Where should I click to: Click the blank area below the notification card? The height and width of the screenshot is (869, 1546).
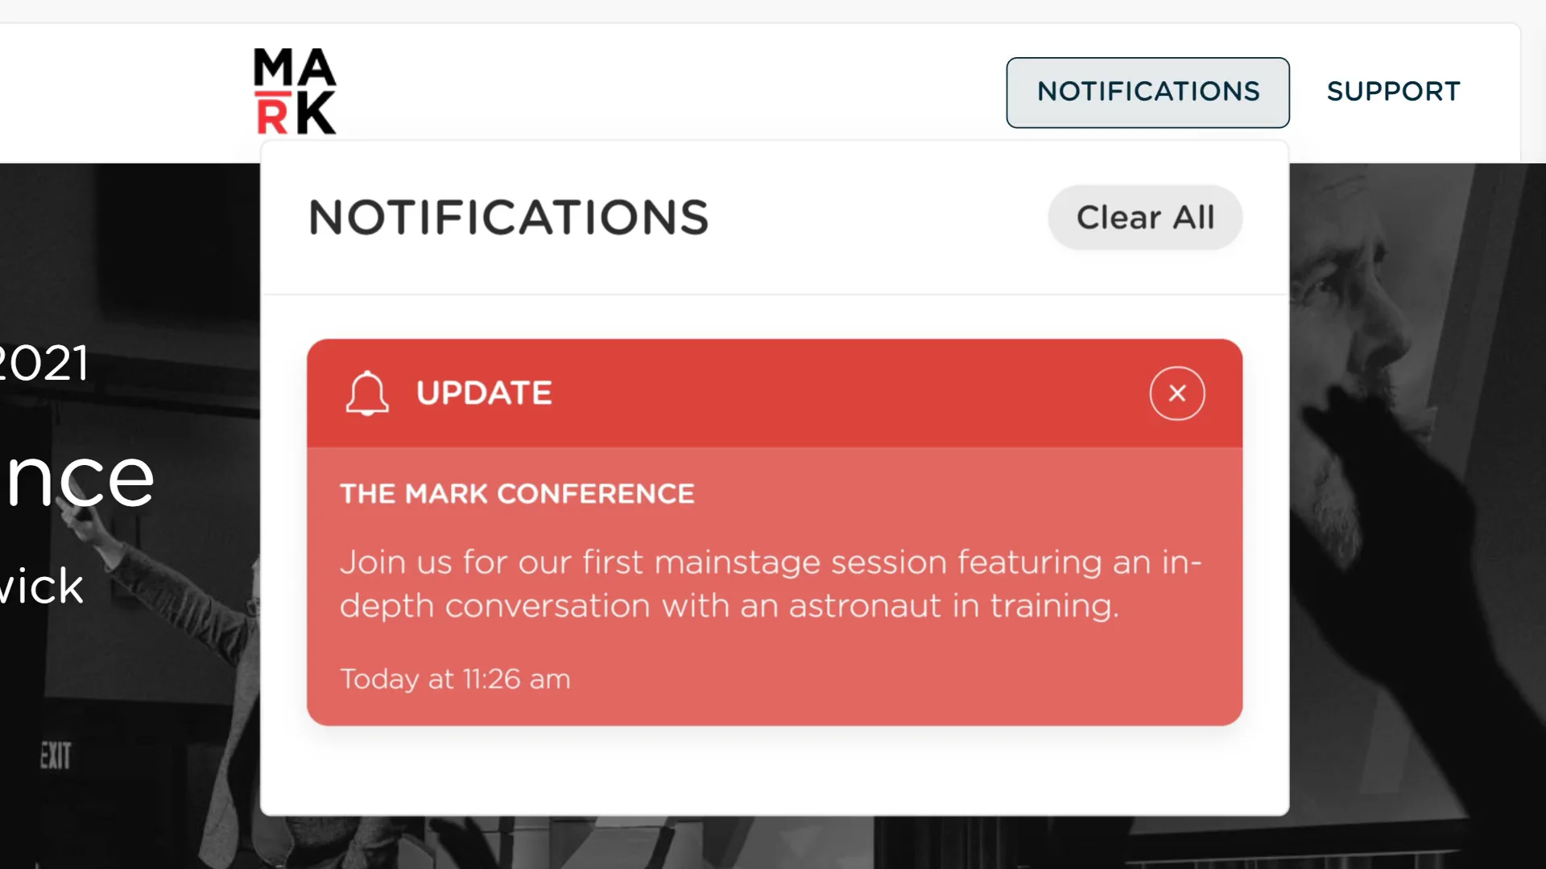pos(773,771)
